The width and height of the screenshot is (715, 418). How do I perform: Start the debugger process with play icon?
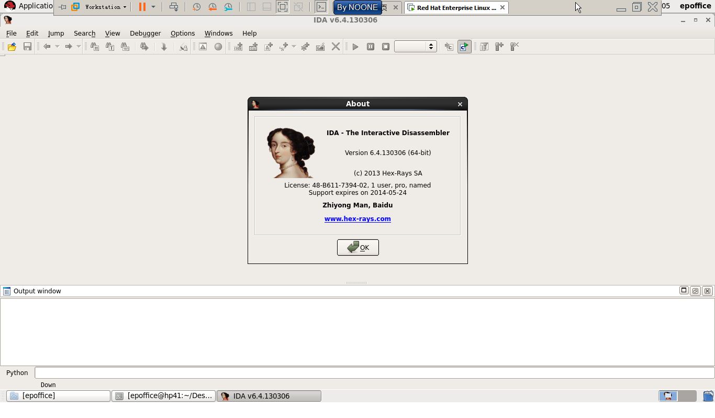tap(355, 47)
